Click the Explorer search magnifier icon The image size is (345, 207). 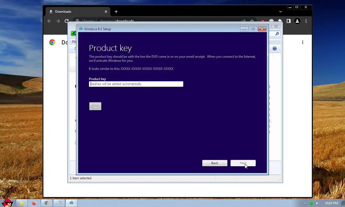tap(277, 34)
